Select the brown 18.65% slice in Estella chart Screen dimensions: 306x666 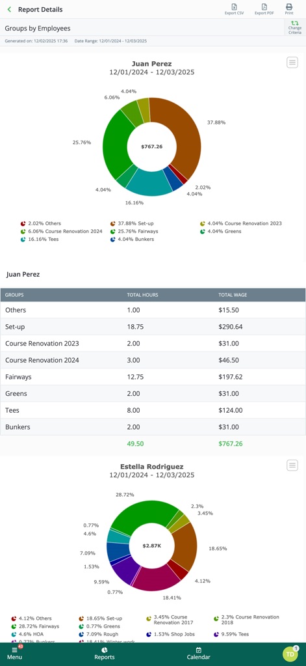click(x=186, y=546)
